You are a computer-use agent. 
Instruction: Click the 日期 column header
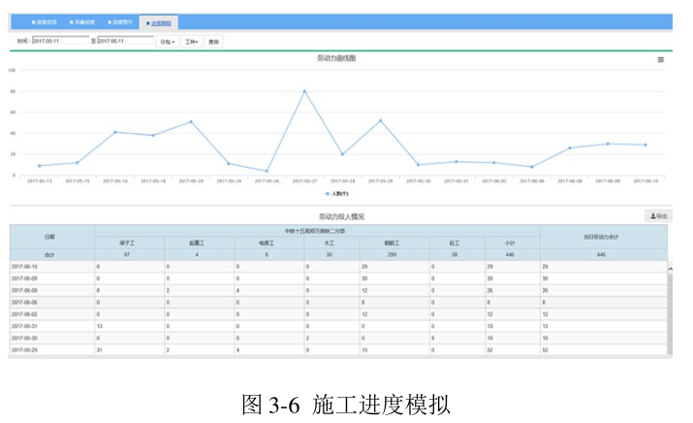50,237
